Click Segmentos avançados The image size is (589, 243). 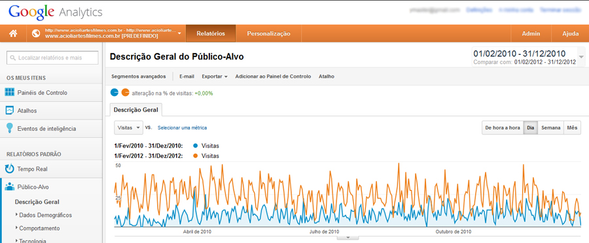139,76
